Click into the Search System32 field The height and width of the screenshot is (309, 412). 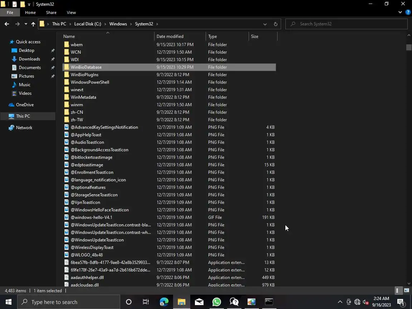pos(346,24)
